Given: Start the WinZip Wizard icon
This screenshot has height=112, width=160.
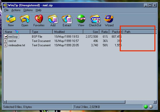Looking at the screenshot, I should 109,19.
